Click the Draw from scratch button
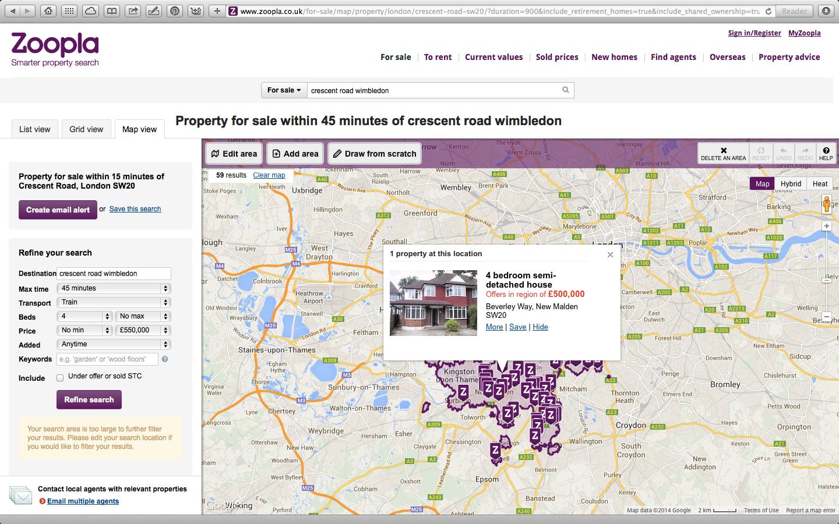This screenshot has height=524, width=839. (375, 154)
